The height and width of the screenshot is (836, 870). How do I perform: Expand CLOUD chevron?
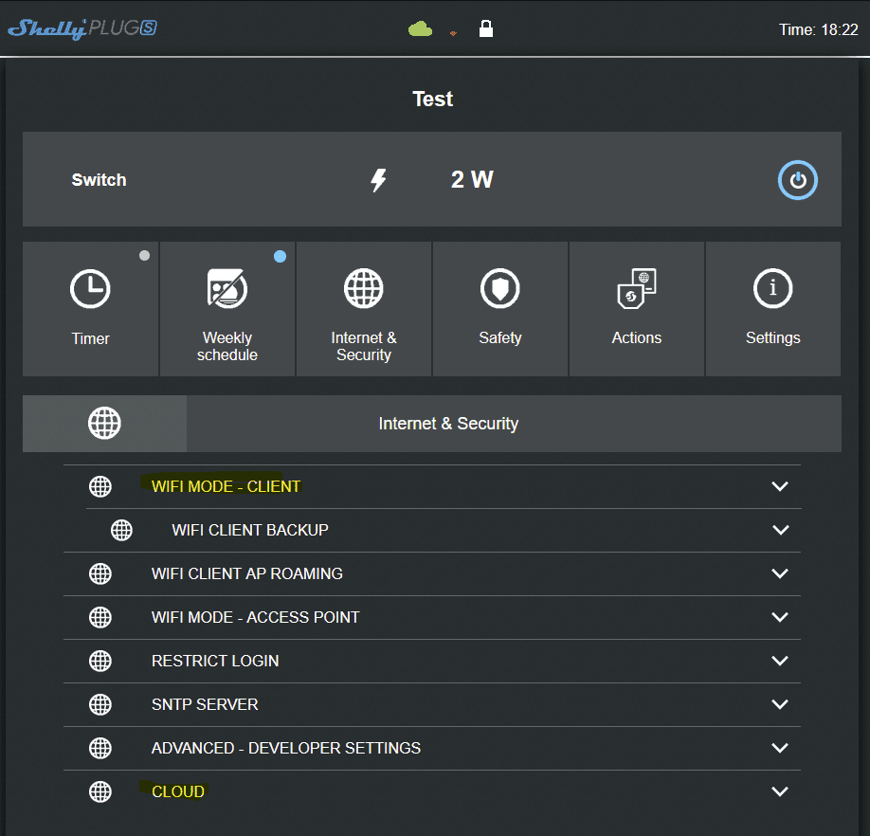coord(780,791)
